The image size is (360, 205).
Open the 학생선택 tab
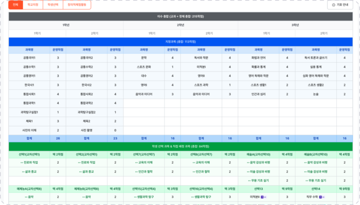coord(53,5)
